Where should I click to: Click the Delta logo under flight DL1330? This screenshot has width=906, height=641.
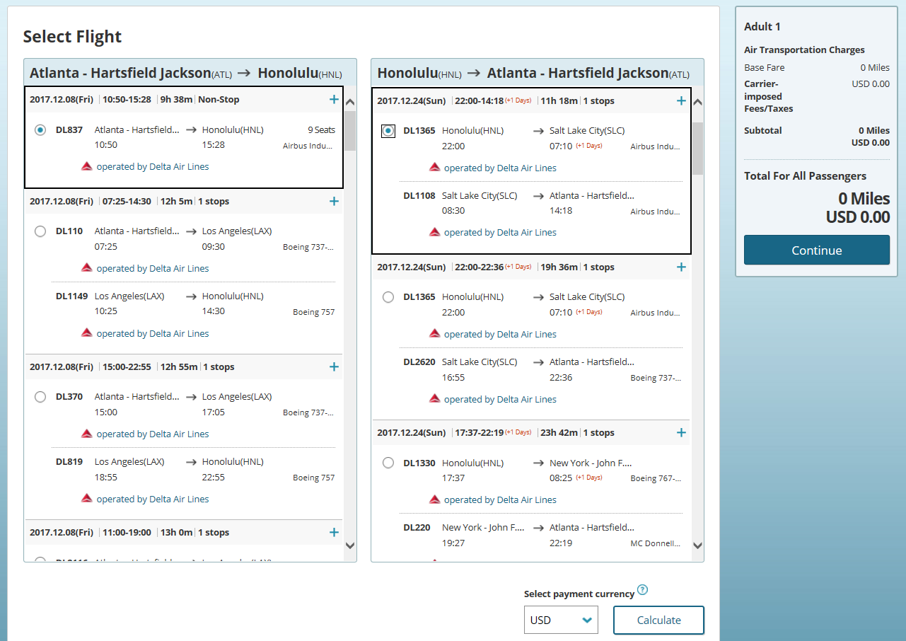[435, 499]
